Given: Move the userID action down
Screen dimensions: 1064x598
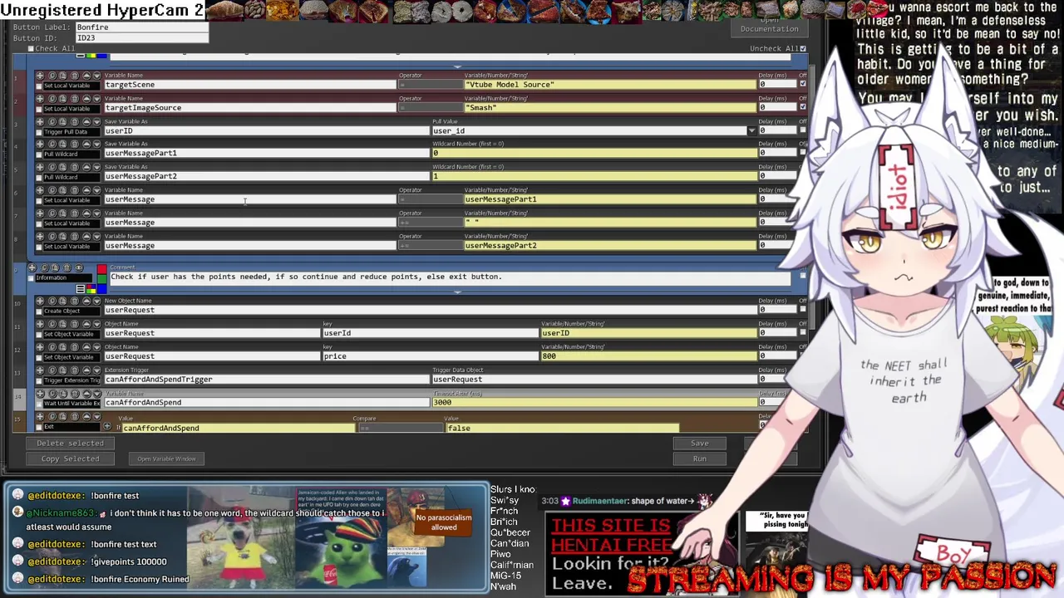Looking at the screenshot, I should [96, 122].
